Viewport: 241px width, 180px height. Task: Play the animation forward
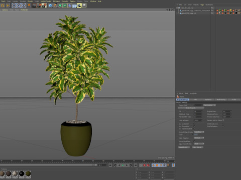tap(123, 165)
